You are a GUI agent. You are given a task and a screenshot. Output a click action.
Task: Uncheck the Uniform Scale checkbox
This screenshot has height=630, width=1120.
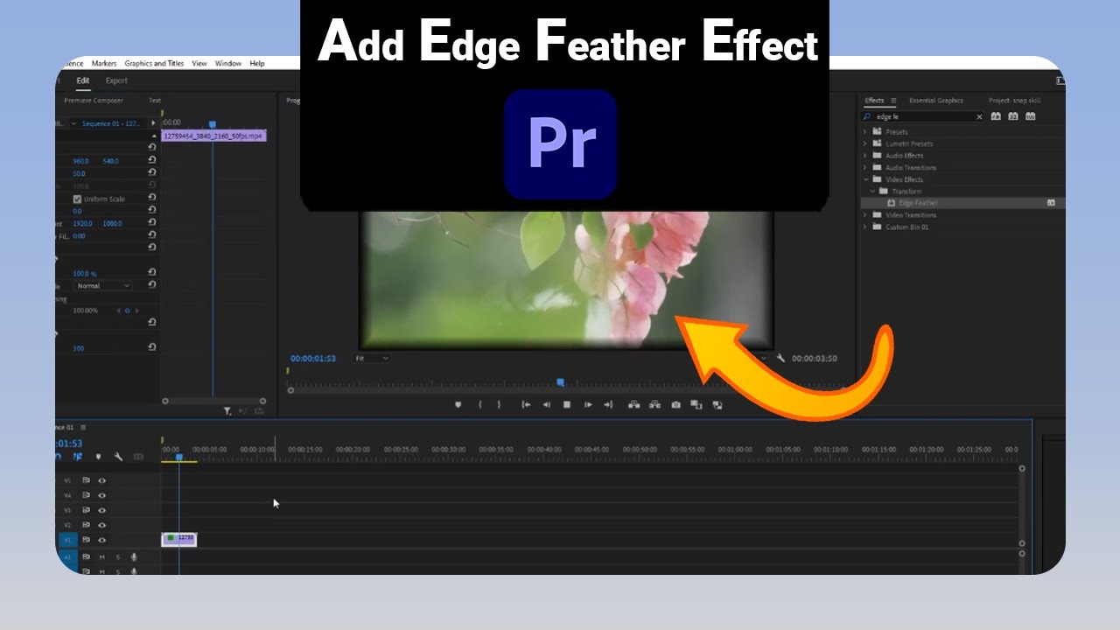pos(77,199)
